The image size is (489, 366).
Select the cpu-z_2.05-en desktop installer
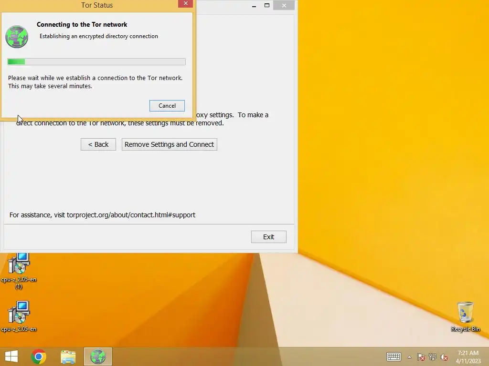pos(19,316)
